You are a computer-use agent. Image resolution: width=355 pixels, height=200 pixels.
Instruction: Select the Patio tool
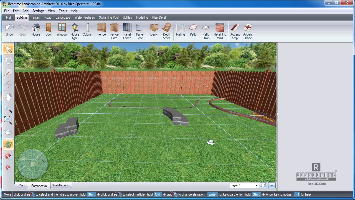pyautogui.click(x=193, y=30)
